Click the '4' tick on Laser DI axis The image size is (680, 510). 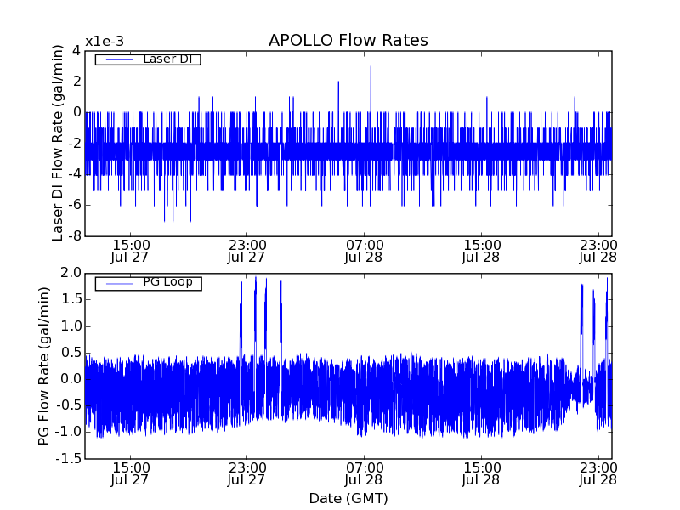point(76,51)
